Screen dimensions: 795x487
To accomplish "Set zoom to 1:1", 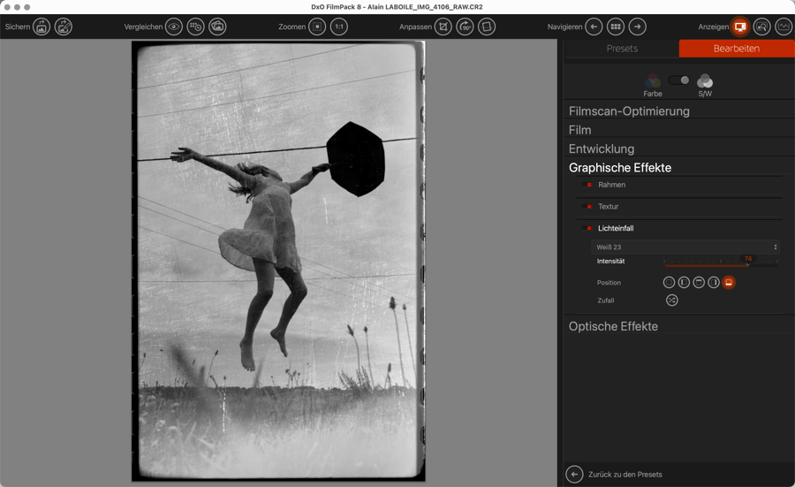I will [x=339, y=27].
